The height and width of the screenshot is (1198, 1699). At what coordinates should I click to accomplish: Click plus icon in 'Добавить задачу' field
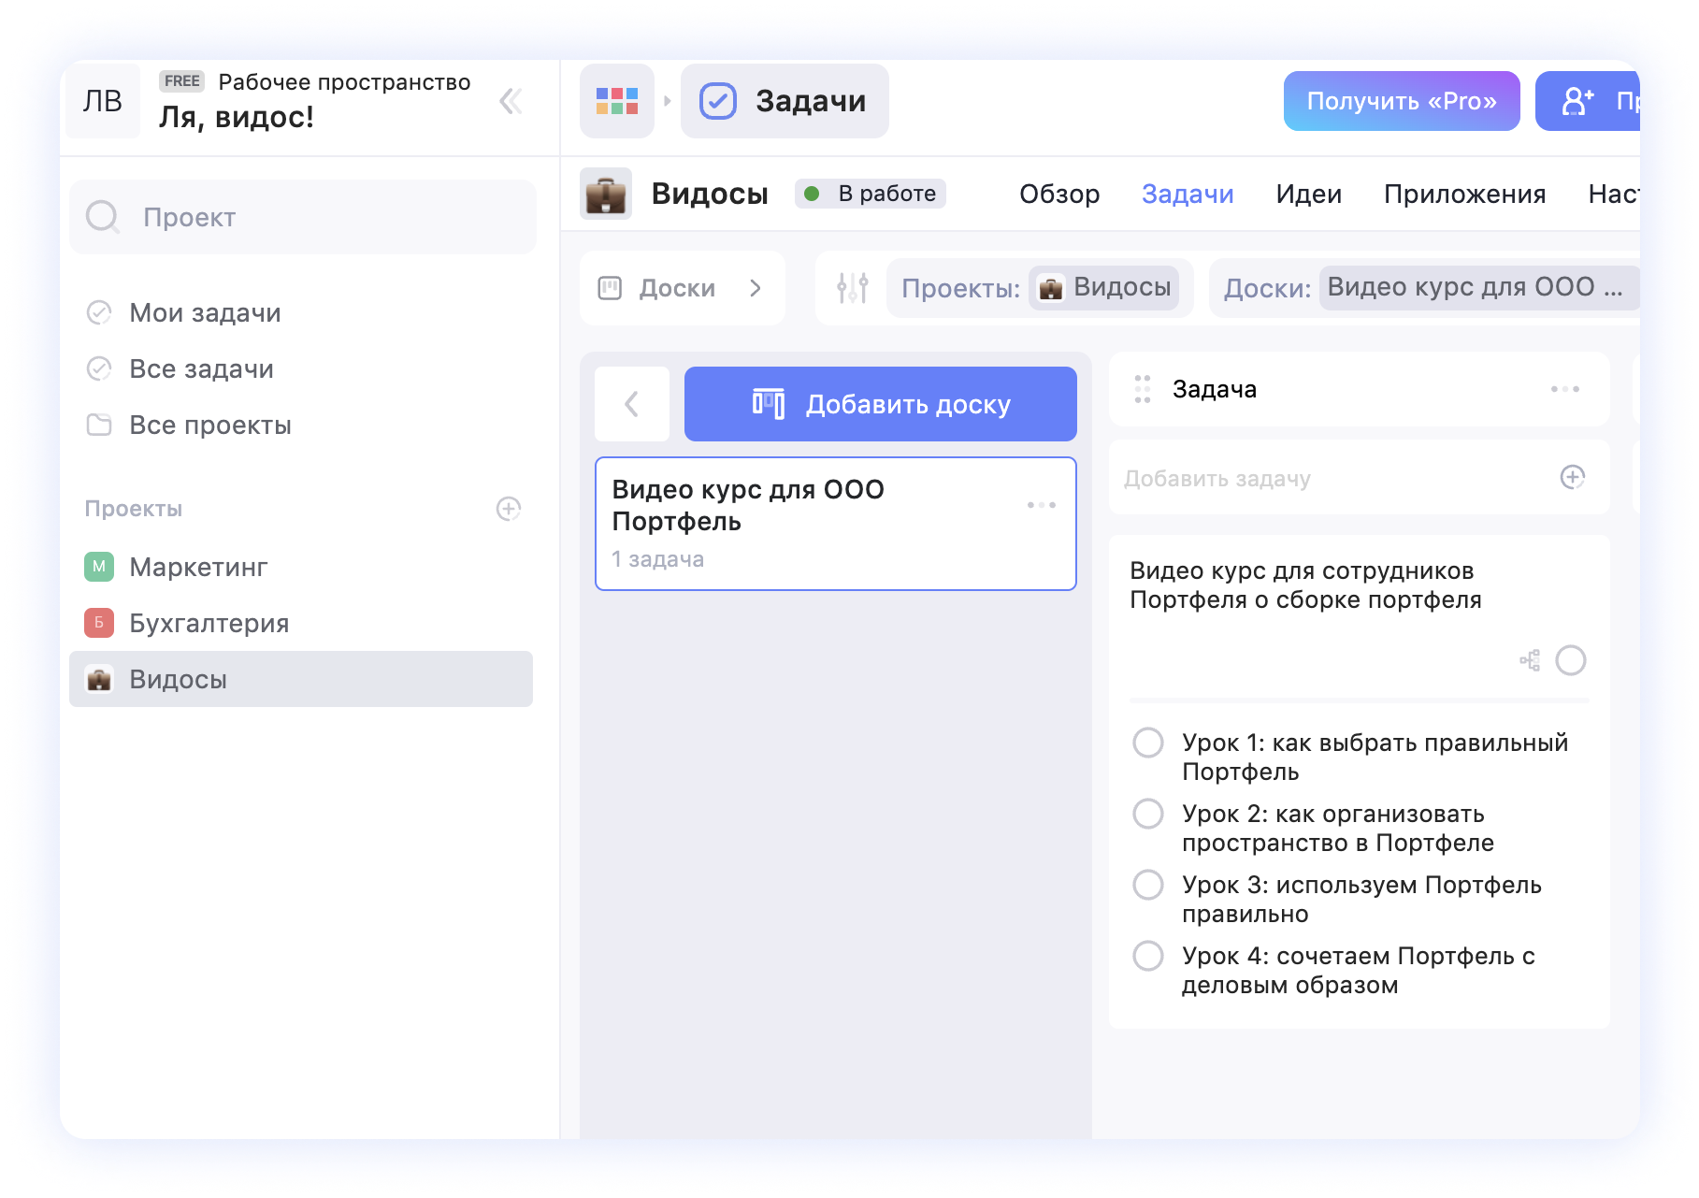1572,478
